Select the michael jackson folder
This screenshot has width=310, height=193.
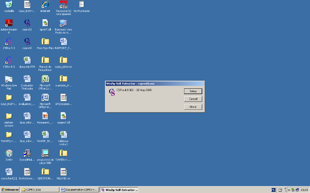point(9,119)
